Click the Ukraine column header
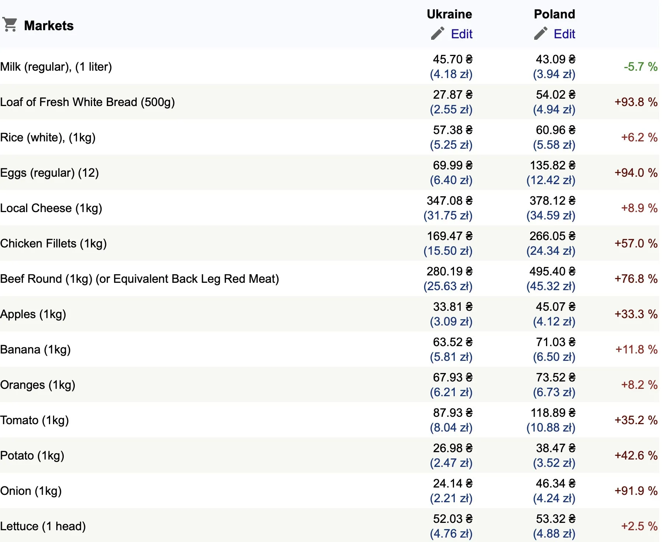Image resolution: width=662 pixels, height=542 pixels. pyautogui.click(x=449, y=14)
